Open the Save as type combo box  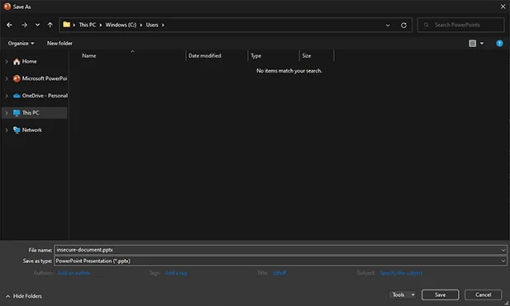pyautogui.click(x=280, y=261)
